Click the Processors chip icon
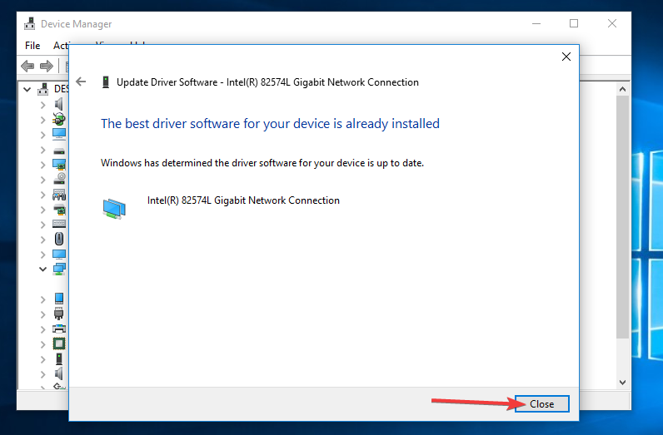663x435 pixels. pyautogui.click(x=59, y=344)
